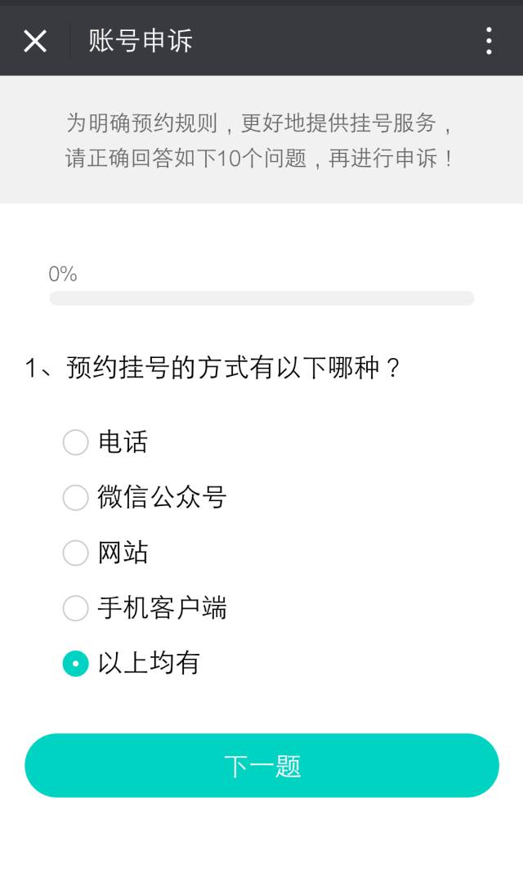Click the notice line 请正确回答如下10个问题
Viewport: 523px width, 895px height.
tap(261, 158)
